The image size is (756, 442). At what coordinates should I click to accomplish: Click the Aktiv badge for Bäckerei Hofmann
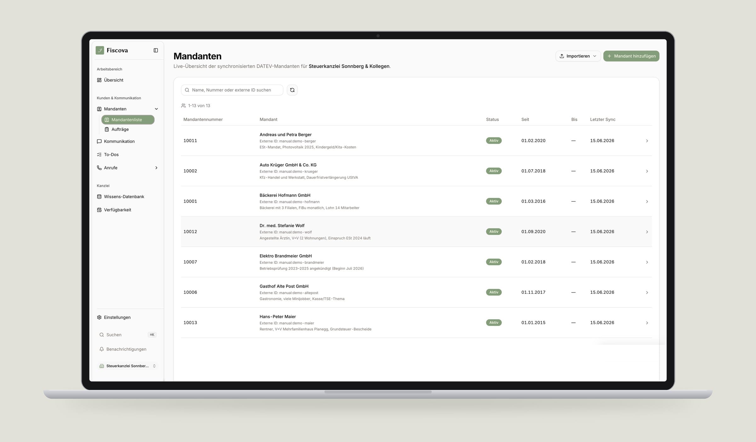tap(494, 201)
